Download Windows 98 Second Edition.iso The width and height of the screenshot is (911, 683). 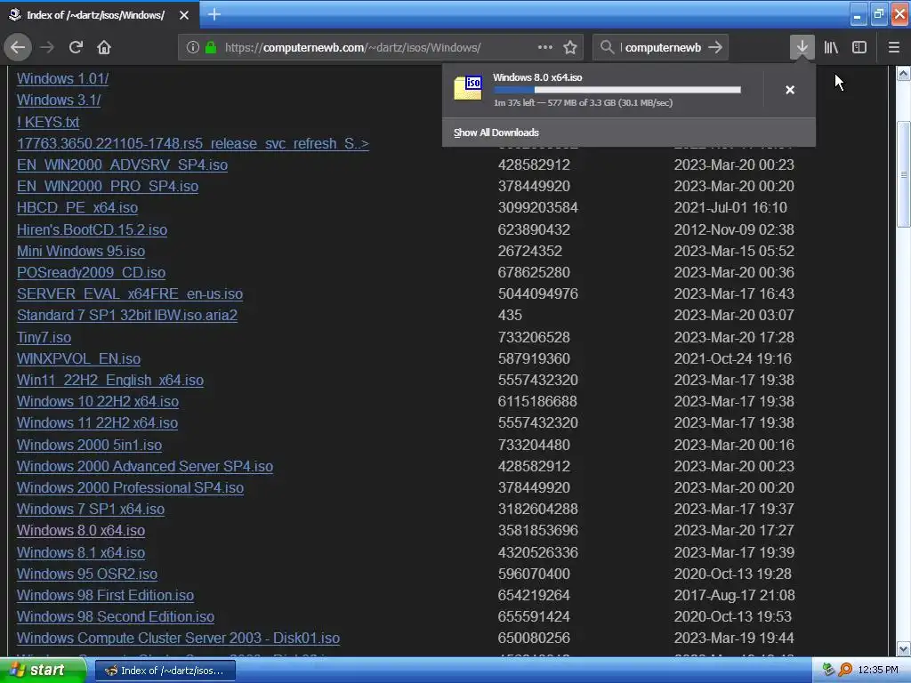pos(116,617)
